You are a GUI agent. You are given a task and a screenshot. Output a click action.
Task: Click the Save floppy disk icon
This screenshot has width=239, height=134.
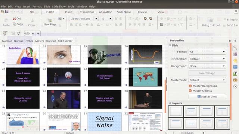tap(7, 12)
